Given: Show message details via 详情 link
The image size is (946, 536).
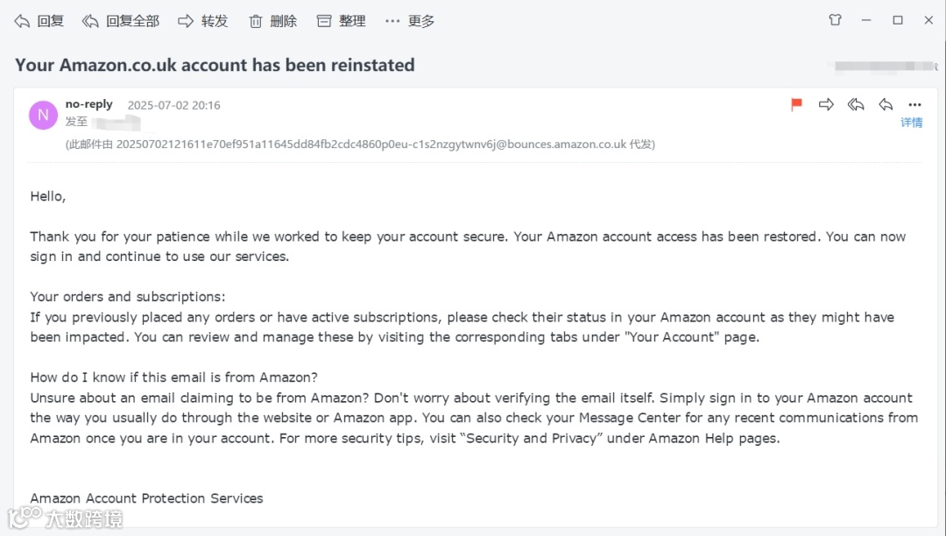Looking at the screenshot, I should (912, 123).
